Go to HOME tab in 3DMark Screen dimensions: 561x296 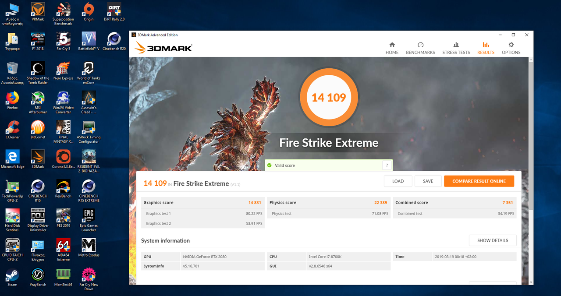click(x=392, y=48)
